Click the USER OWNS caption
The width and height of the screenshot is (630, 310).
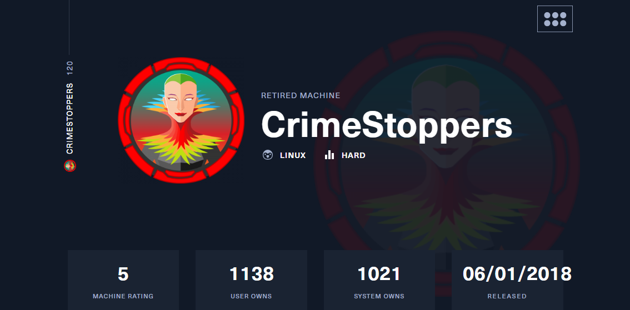point(251,296)
